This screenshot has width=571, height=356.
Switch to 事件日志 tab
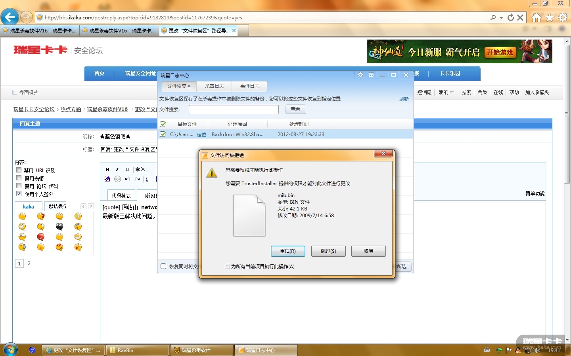coord(250,86)
